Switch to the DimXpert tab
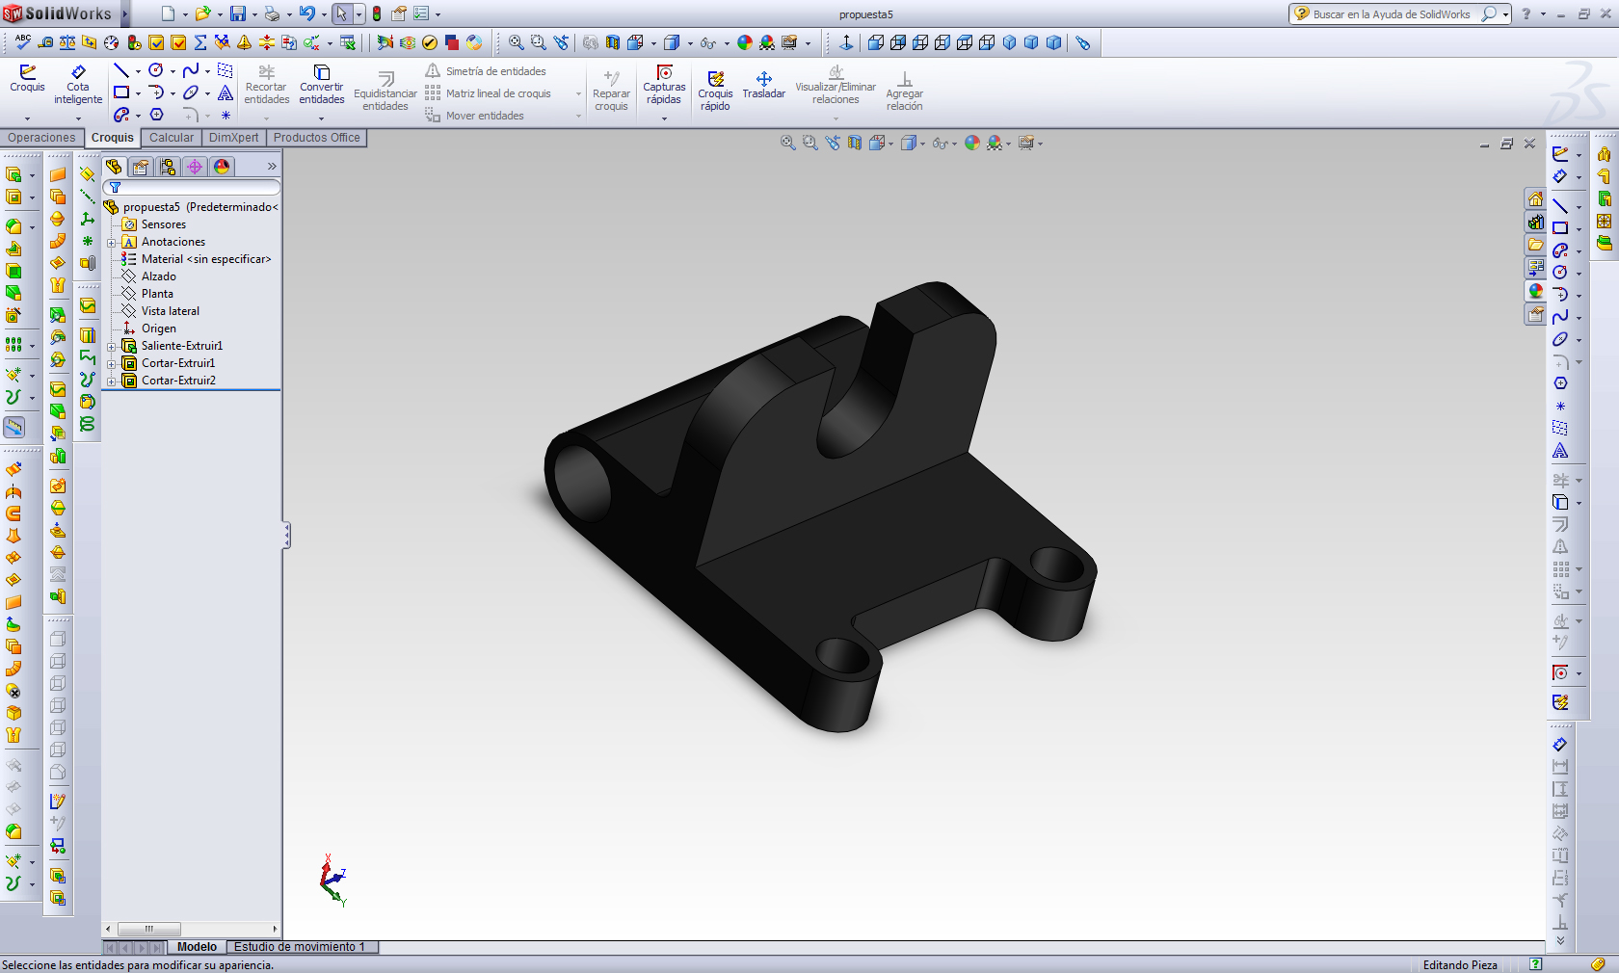This screenshot has height=973, width=1619. click(234, 138)
